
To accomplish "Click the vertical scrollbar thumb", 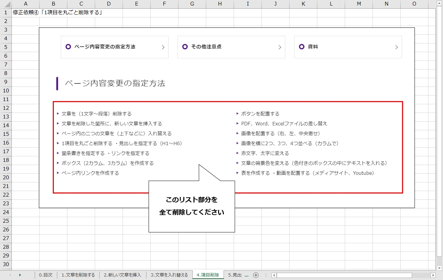I will coord(439,132).
